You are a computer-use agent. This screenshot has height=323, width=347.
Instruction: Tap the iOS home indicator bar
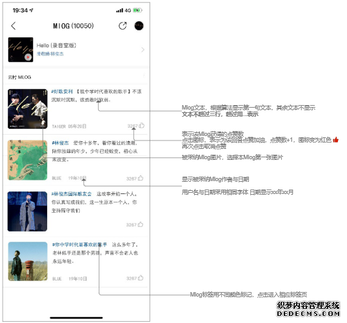pos(76,318)
